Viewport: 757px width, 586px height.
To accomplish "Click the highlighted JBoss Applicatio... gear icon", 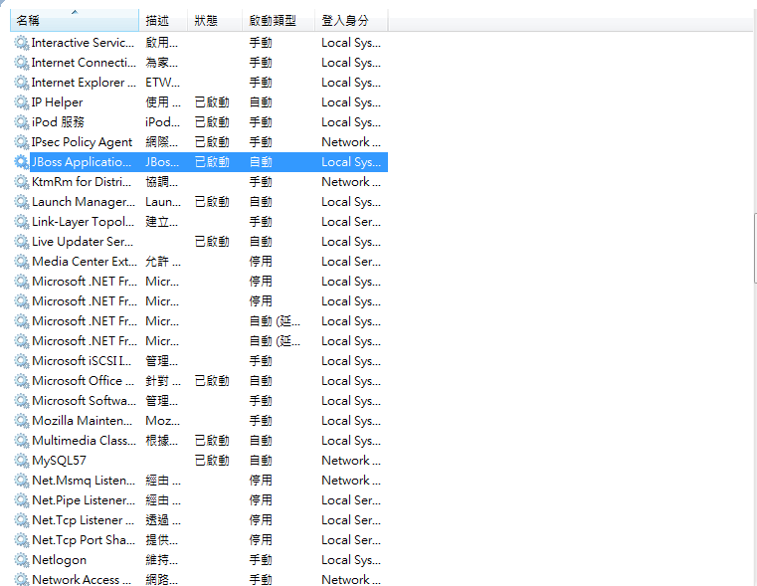I will (x=21, y=162).
